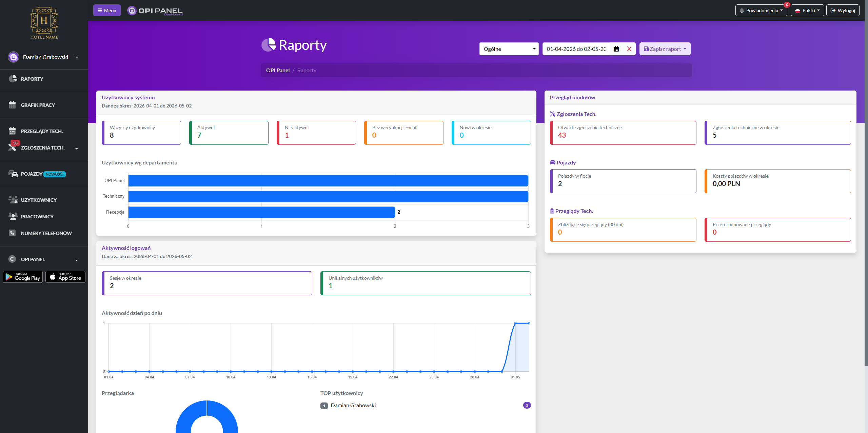Click the page vertical scrollbar

866,183
